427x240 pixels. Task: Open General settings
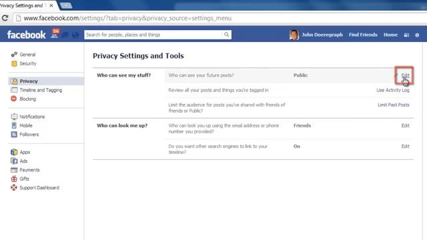(27, 55)
